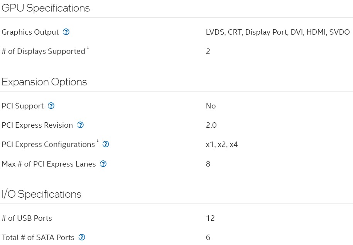Click the Total # of SATA Ports help icon
This screenshot has height=245, width=353.
[82, 237]
